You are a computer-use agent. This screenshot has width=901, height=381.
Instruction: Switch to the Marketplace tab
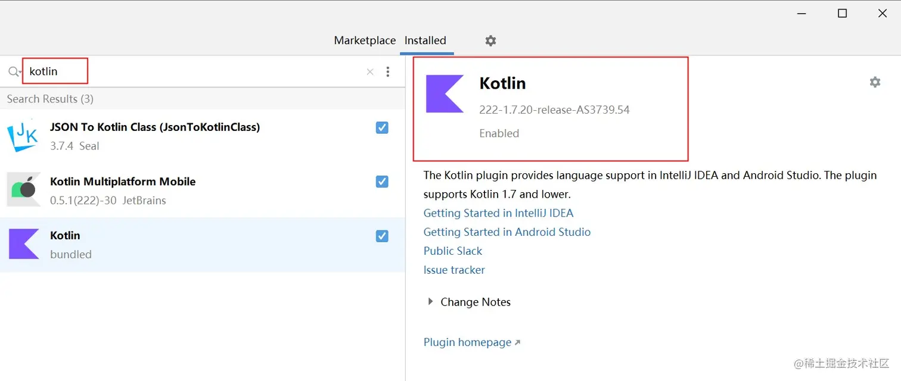click(365, 40)
